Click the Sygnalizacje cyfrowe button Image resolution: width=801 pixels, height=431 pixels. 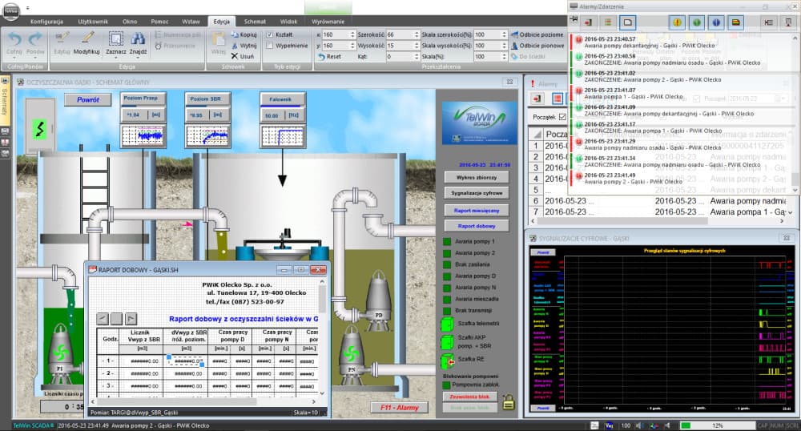point(477,193)
